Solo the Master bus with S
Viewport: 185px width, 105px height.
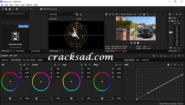point(178,21)
